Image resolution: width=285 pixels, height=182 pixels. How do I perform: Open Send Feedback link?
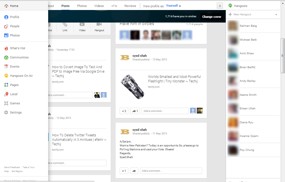pos(12,167)
